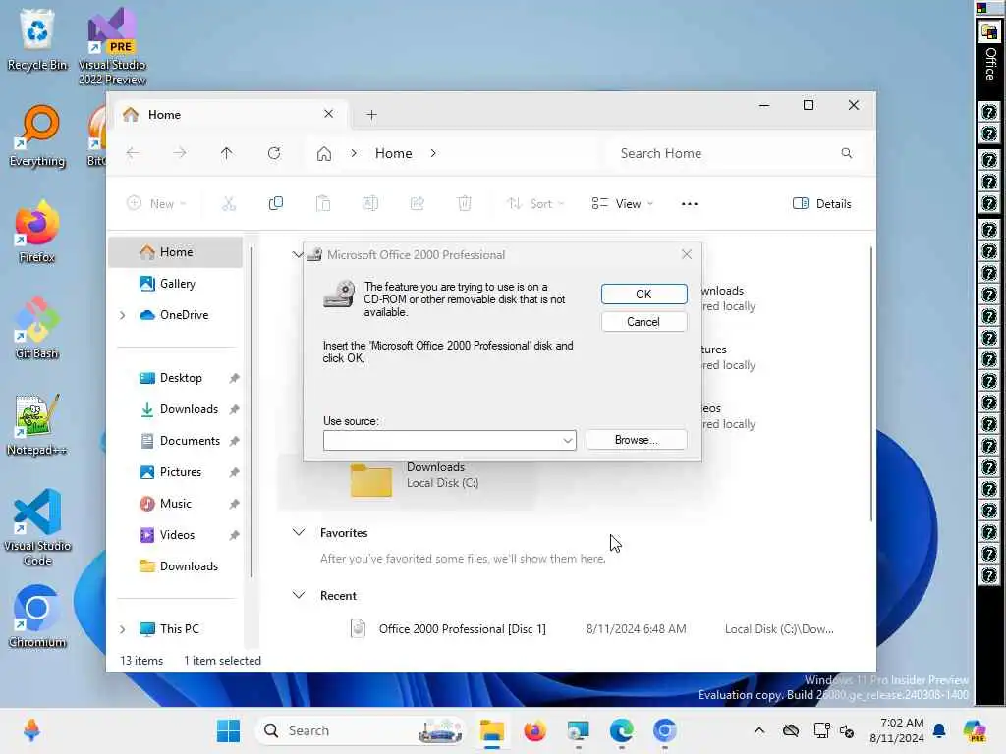
Task: Go forward in File Explorer
Action: [180, 153]
